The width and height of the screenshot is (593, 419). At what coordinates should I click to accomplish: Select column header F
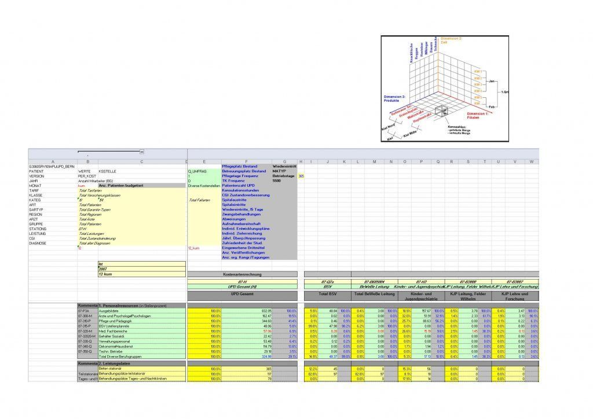click(246, 161)
